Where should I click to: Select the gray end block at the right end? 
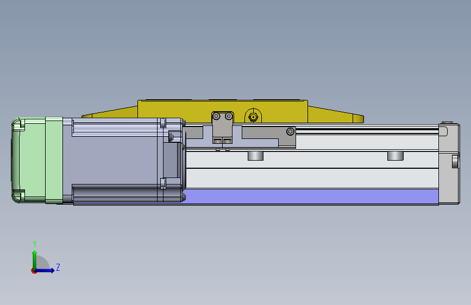(449, 163)
